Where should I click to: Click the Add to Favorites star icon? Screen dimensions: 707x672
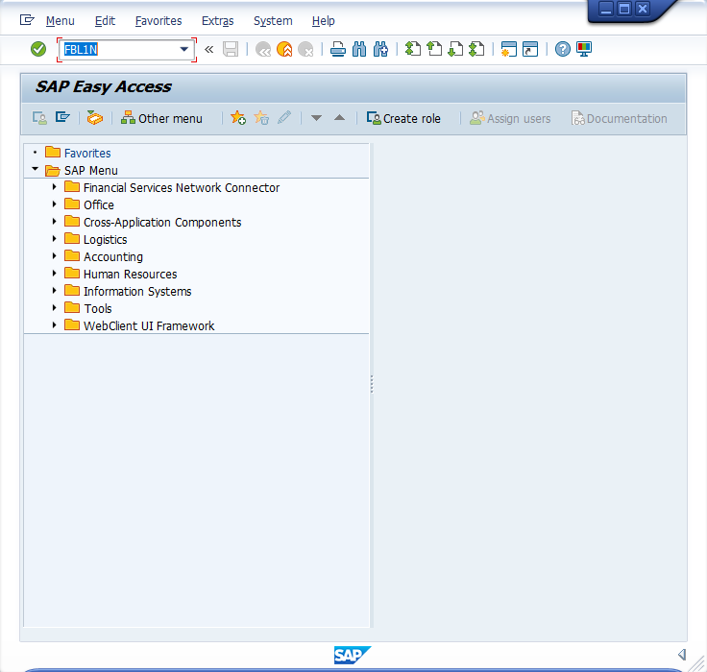point(237,118)
